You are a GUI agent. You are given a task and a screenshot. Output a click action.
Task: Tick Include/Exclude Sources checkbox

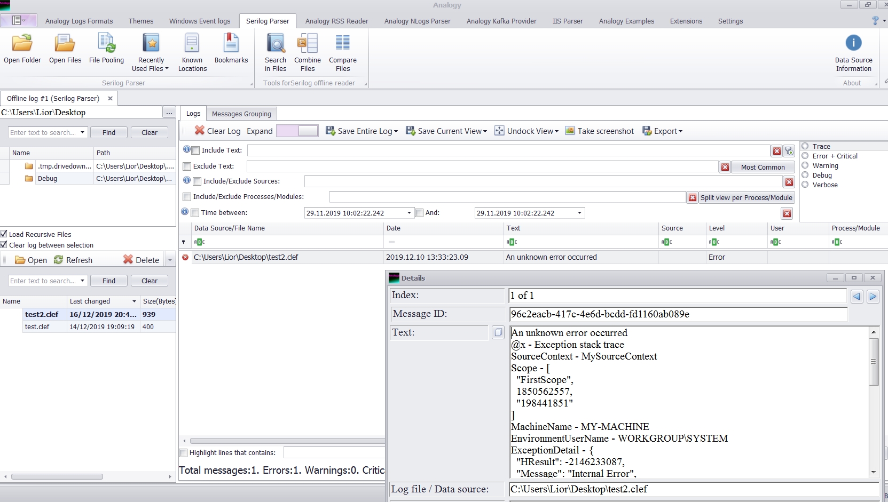[197, 181]
